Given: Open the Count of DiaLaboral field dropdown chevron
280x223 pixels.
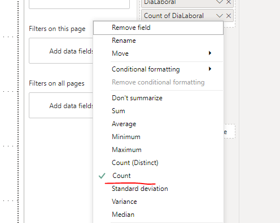Looking at the screenshot, I should pyautogui.click(x=220, y=16).
